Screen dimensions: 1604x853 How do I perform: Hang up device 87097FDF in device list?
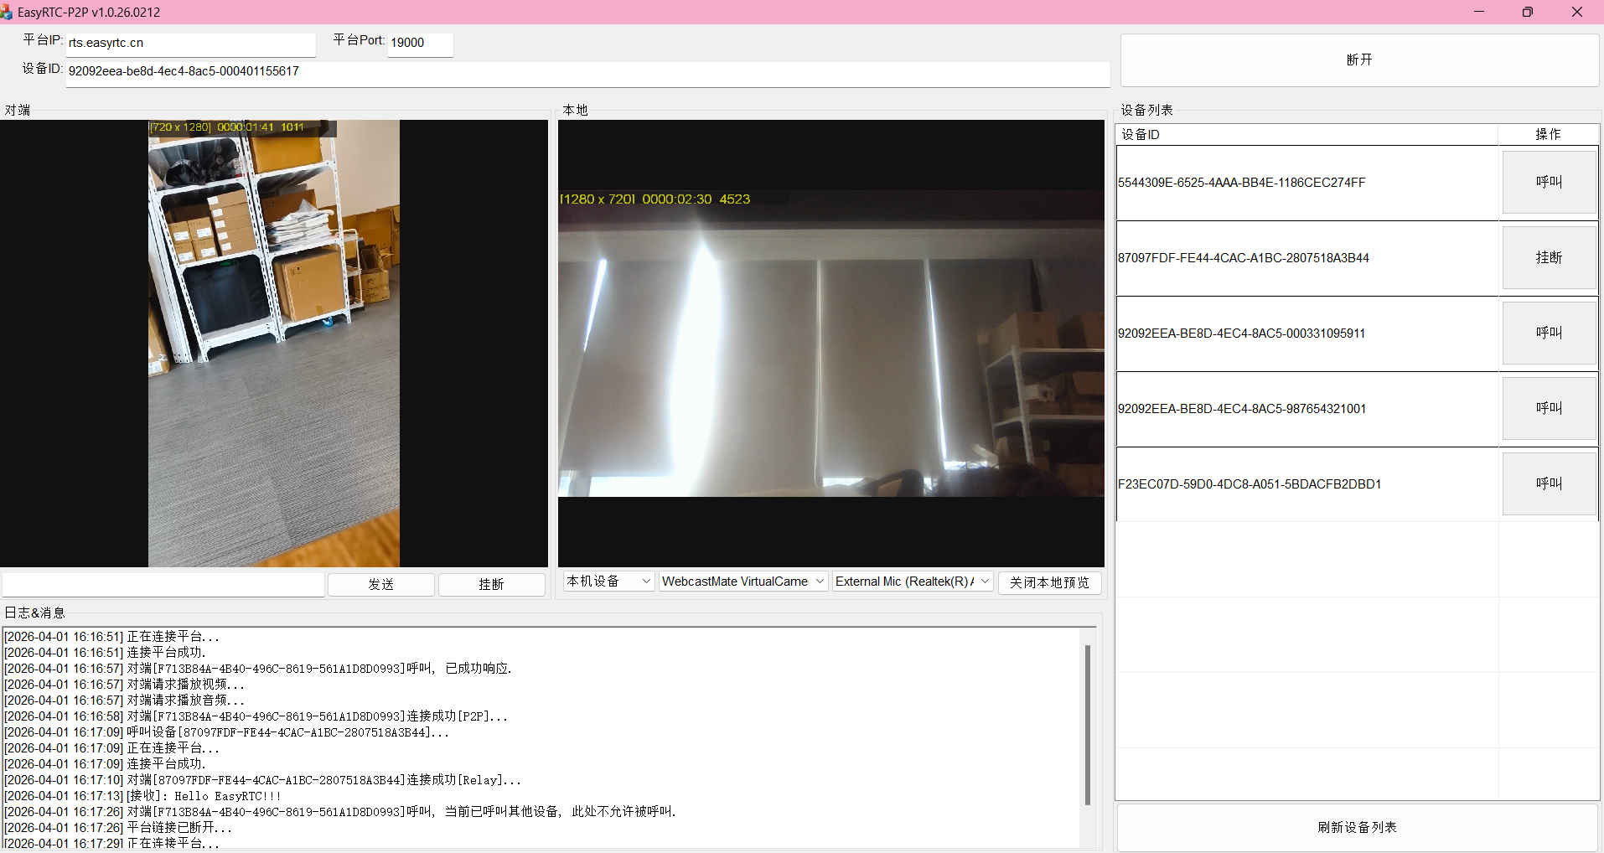click(1548, 257)
